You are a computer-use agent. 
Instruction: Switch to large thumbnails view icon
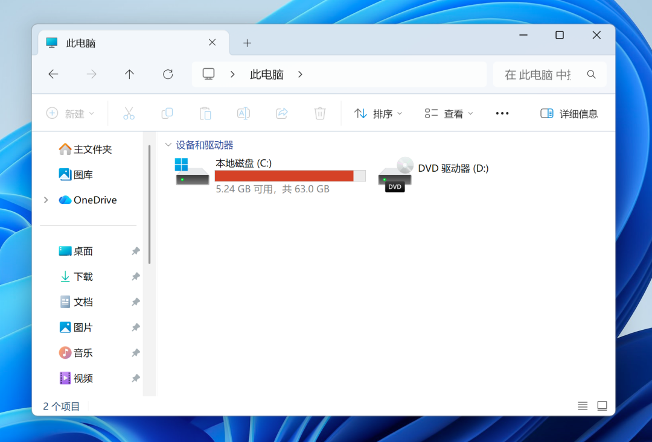click(602, 406)
